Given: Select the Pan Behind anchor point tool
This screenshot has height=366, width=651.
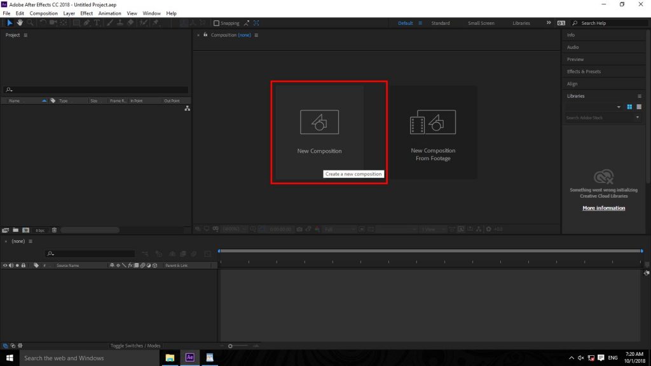Looking at the screenshot, I should 64,23.
